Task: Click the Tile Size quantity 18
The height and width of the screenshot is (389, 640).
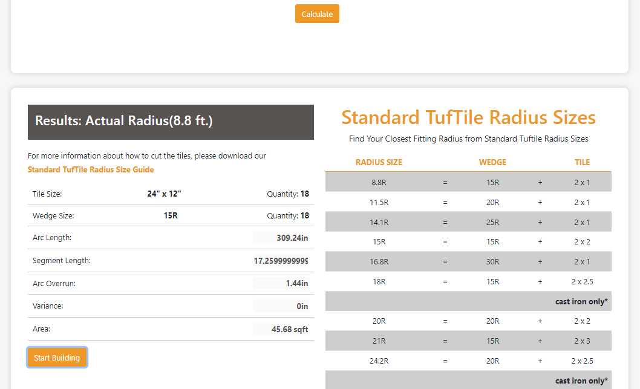Action: tap(304, 194)
